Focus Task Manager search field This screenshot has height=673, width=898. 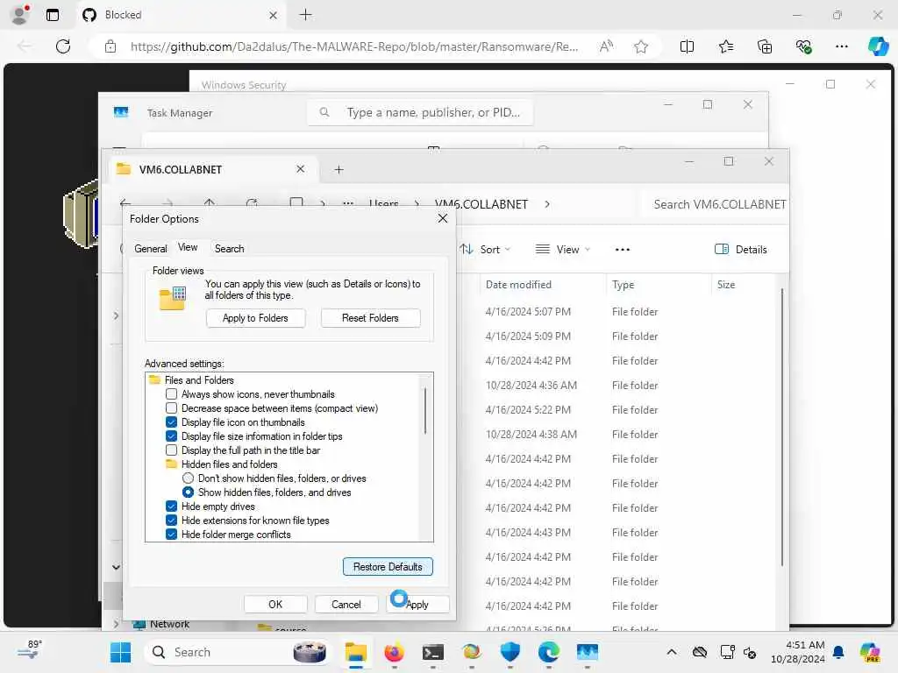[420, 112]
